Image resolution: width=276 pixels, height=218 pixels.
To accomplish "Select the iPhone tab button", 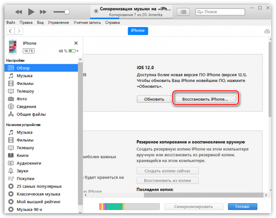I will click(138, 31).
